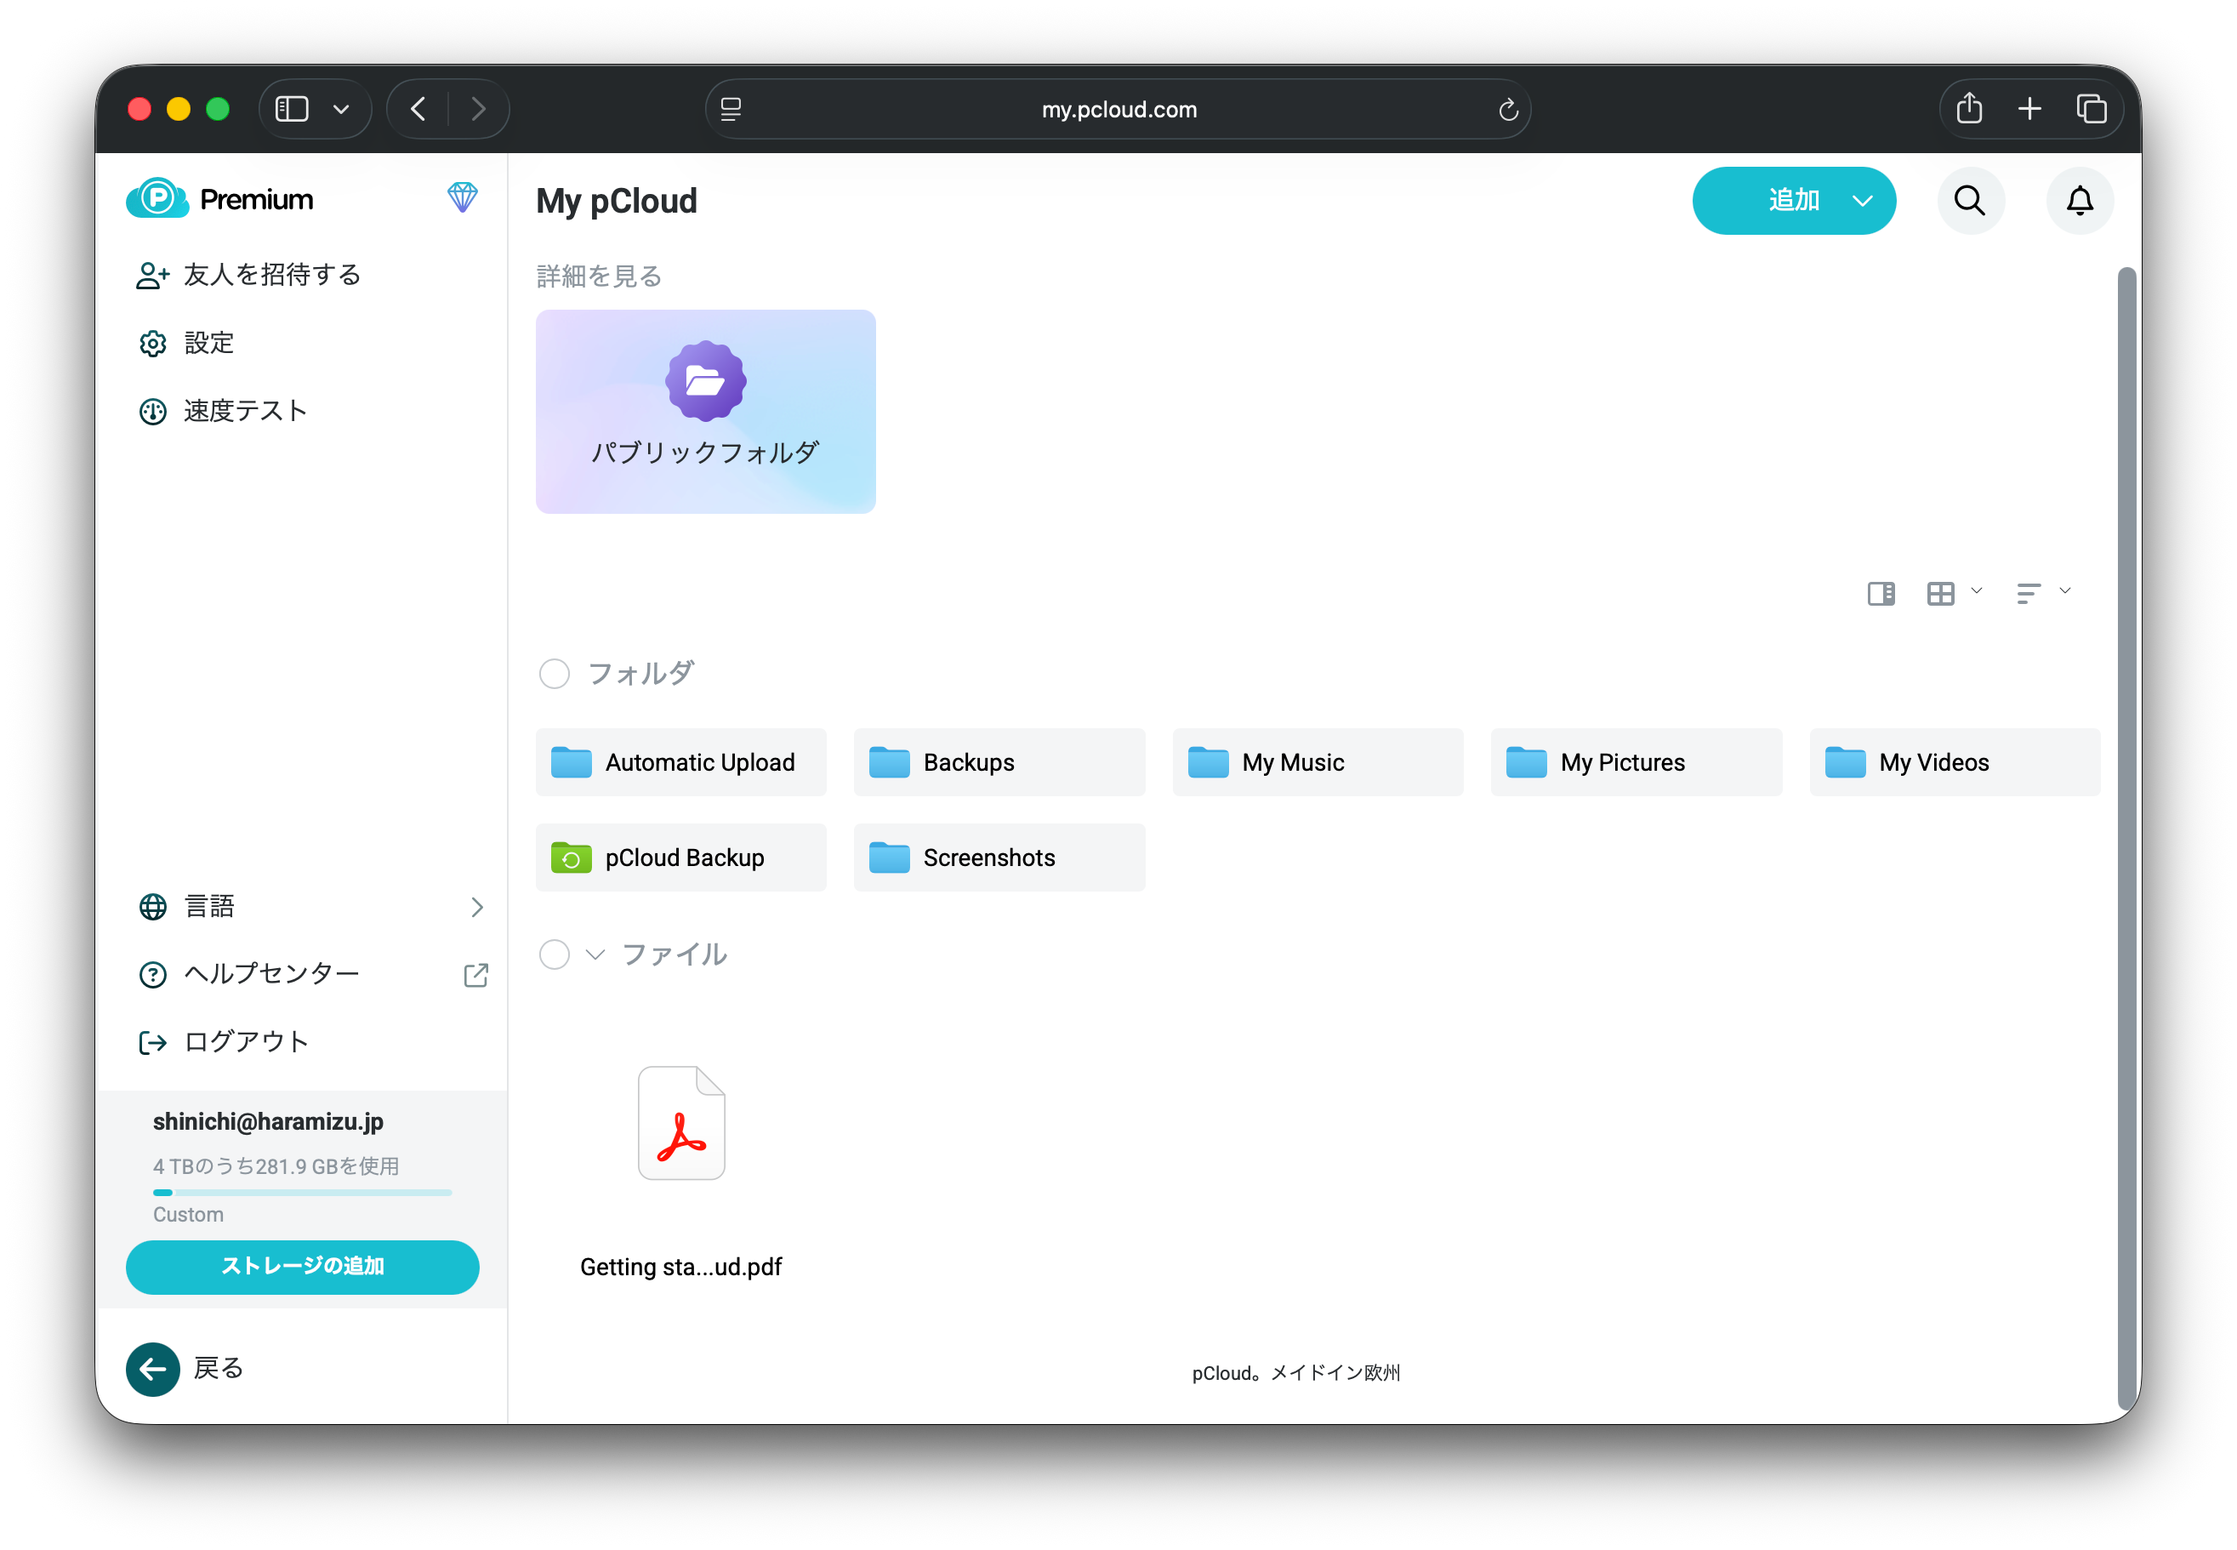The width and height of the screenshot is (2237, 1550).
Task: Open the Getting started PDF thumbnail
Action: click(x=680, y=1123)
